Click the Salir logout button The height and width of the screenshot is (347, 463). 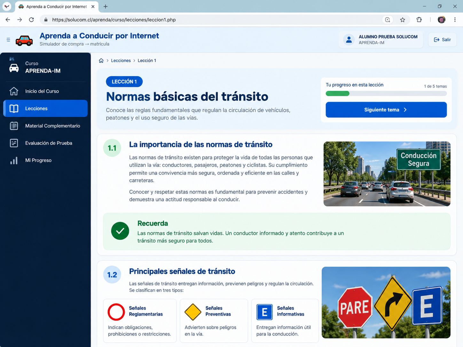click(x=442, y=40)
